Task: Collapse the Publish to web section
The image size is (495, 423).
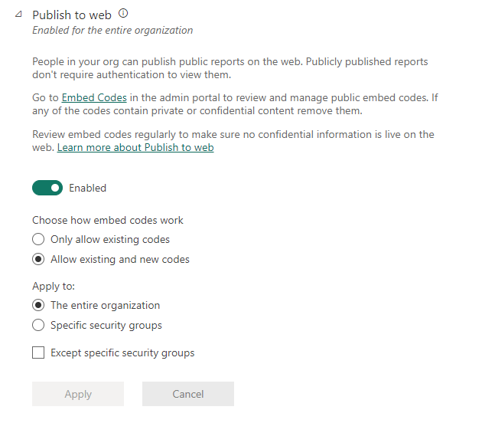Action: click(x=18, y=15)
